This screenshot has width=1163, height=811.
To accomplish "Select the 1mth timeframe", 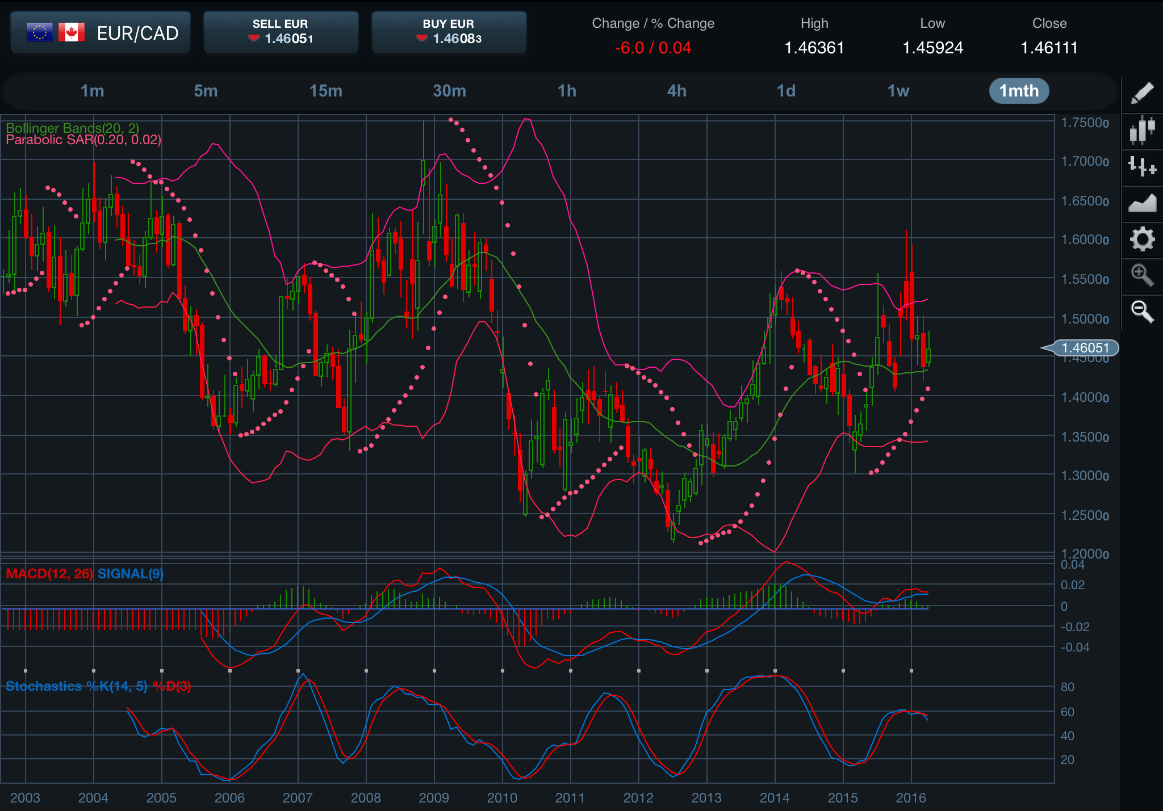I will (x=1019, y=91).
